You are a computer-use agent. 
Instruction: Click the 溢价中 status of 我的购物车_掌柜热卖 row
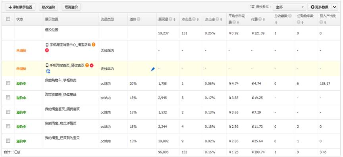(21, 83)
